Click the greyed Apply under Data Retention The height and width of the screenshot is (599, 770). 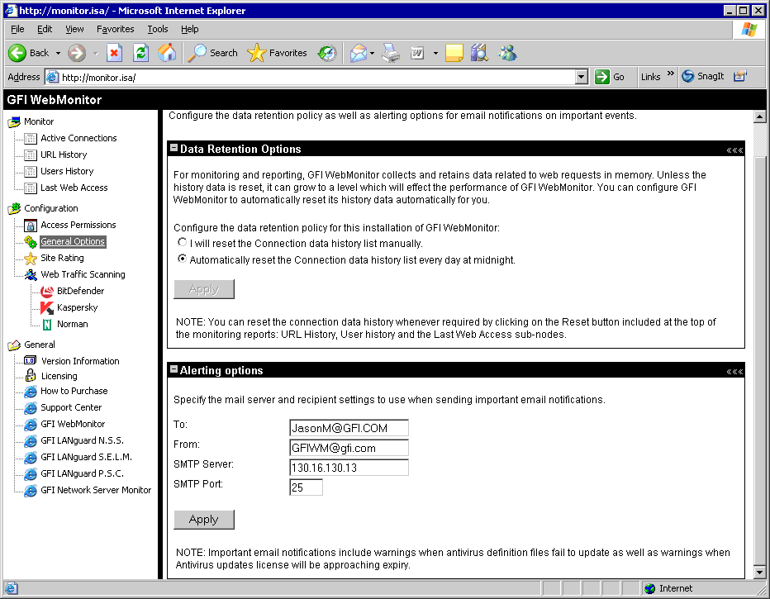pyautogui.click(x=204, y=289)
